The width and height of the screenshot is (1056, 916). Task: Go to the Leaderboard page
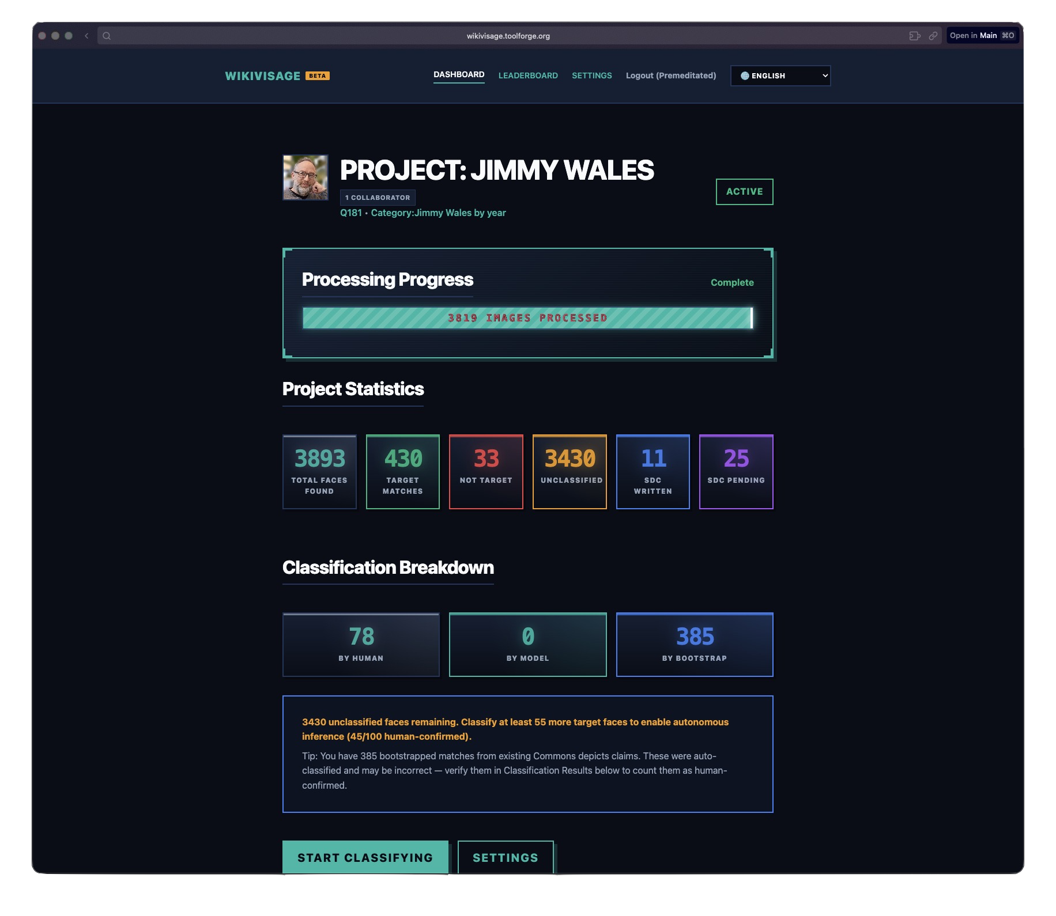528,75
